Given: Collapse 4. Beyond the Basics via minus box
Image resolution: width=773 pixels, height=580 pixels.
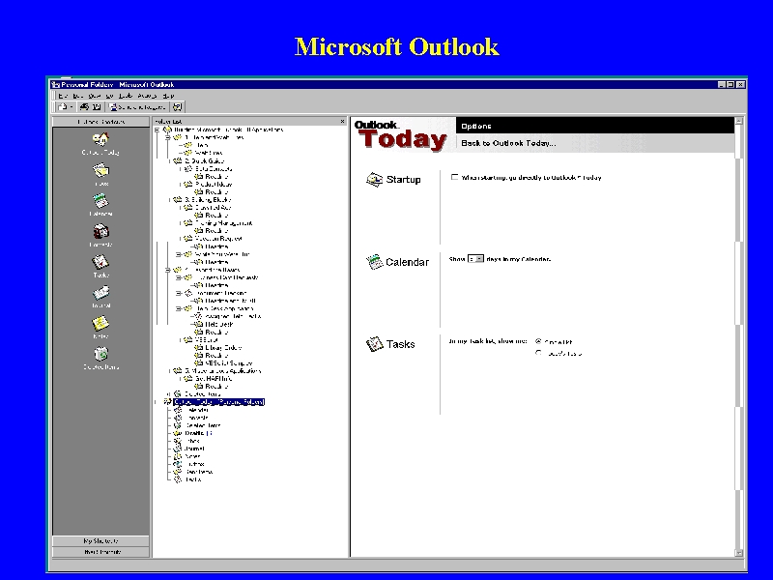Looking at the screenshot, I should pyautogui.click(x=168, y=270).
